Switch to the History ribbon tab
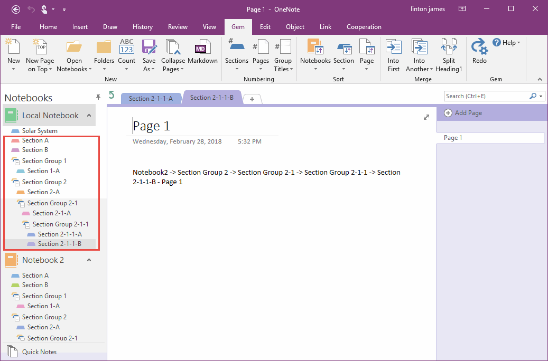The image size is (548, 361). pos(143,27)
